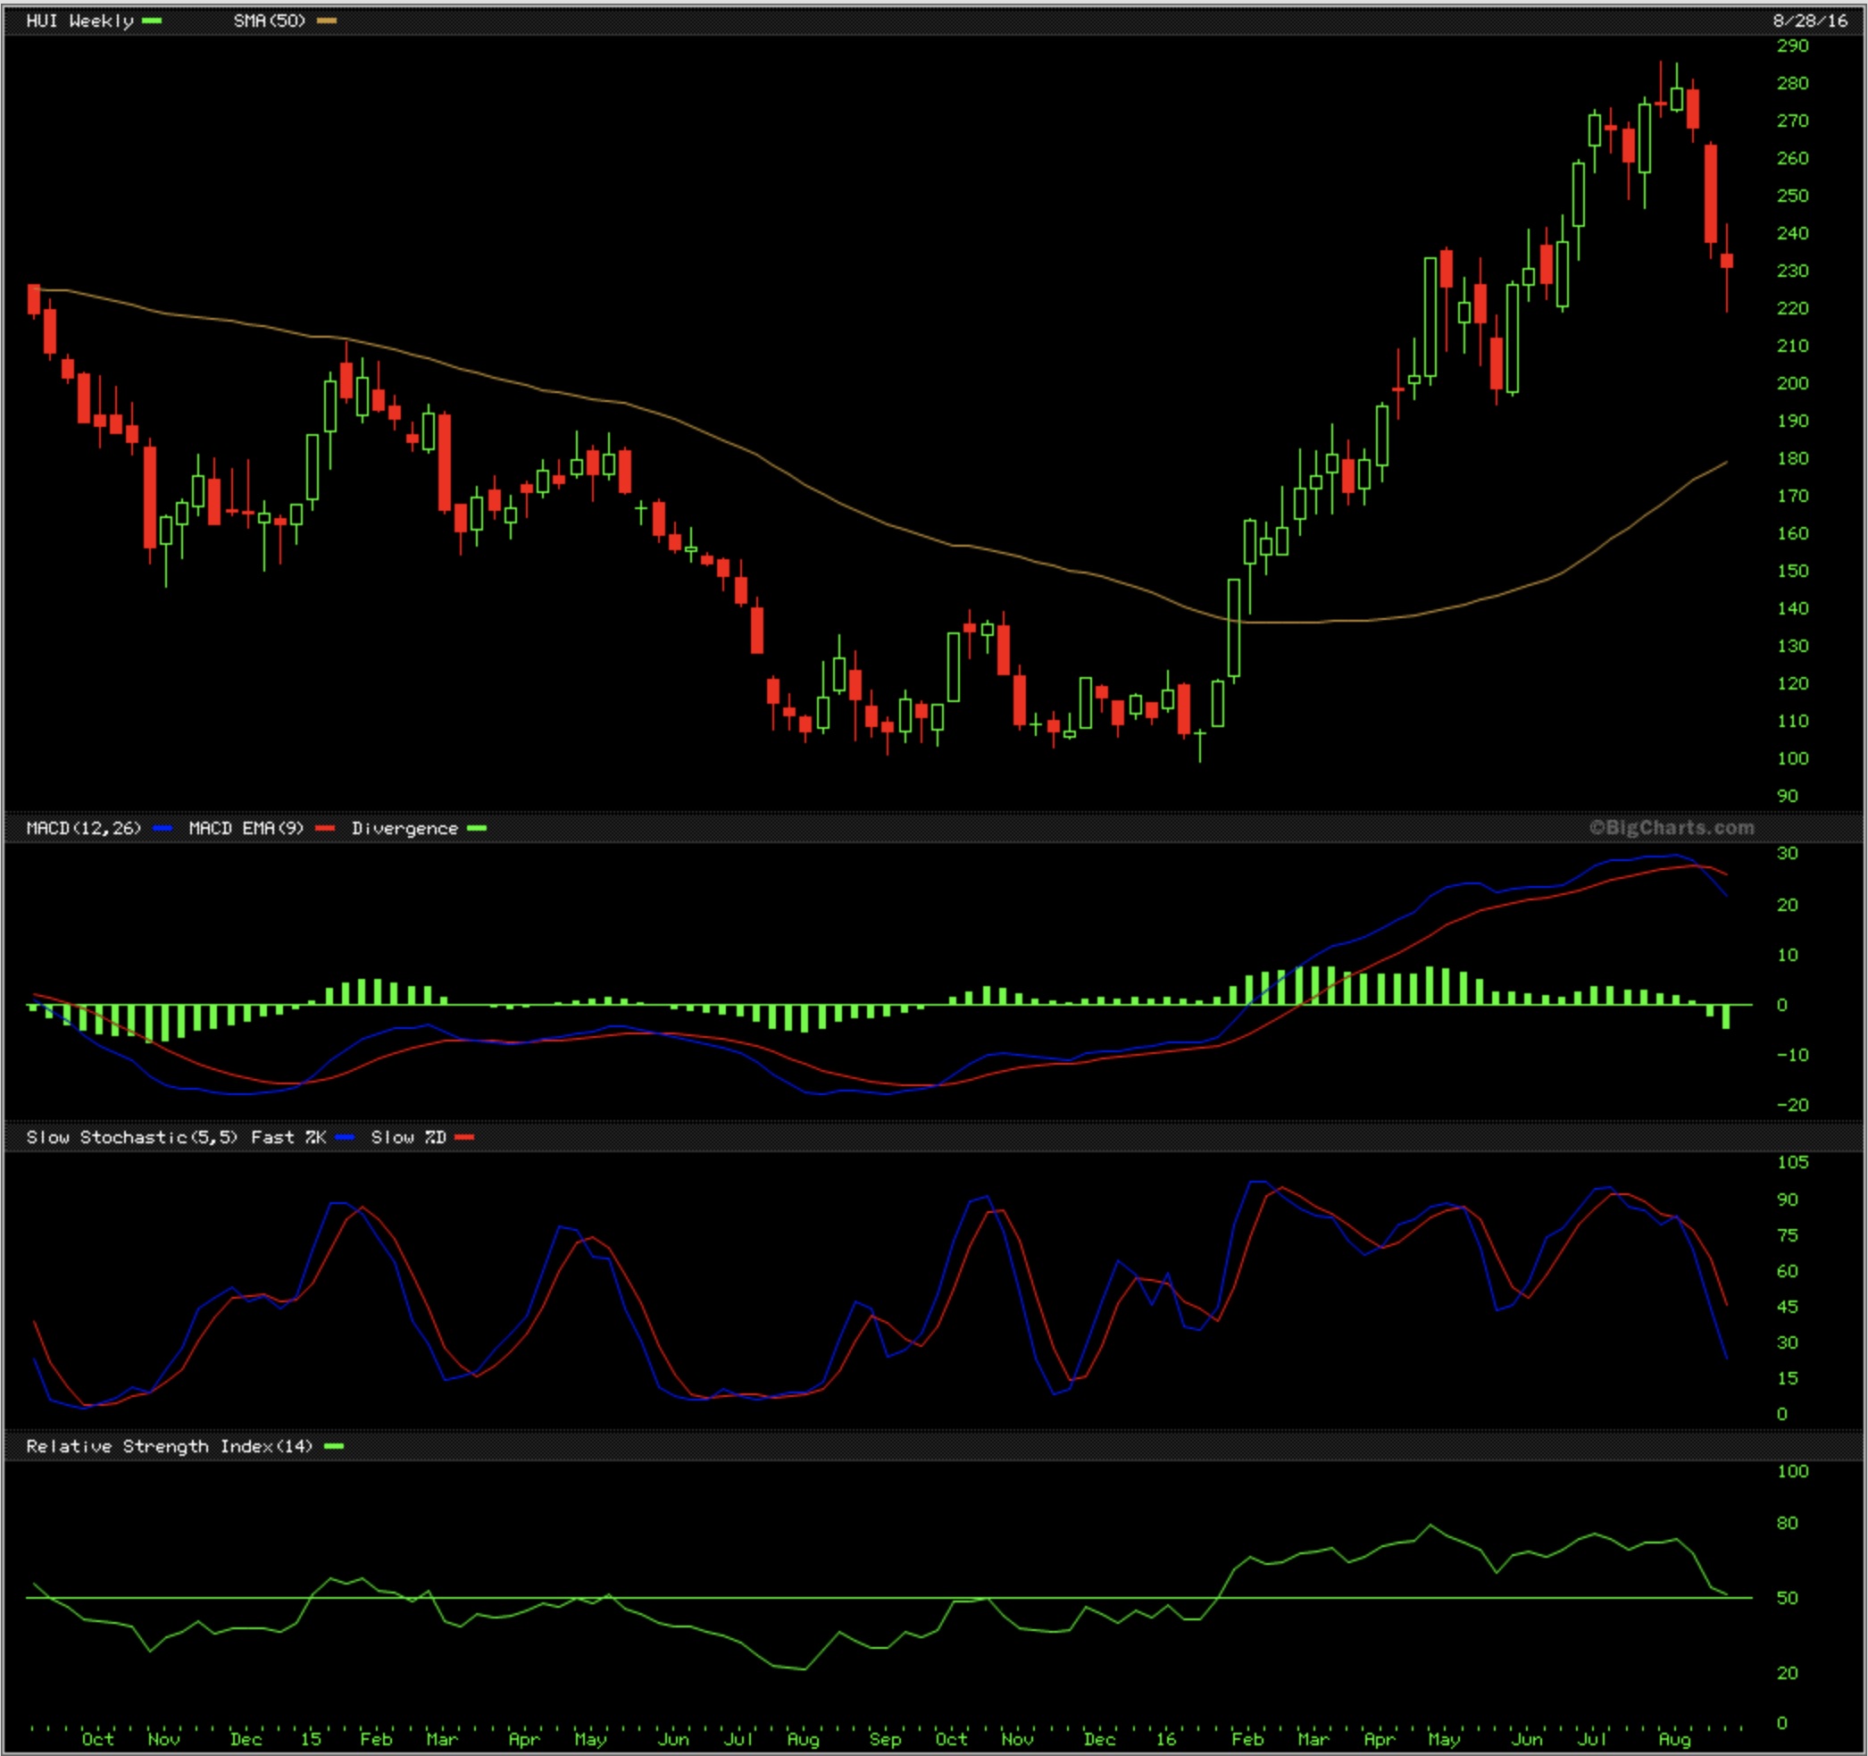1868x1756 pixels.
Task: Click the orange SMA(50) legend swatch
Action: (327, 21)
